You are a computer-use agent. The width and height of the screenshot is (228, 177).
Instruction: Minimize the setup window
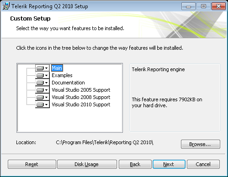click(x=188, y=6)
